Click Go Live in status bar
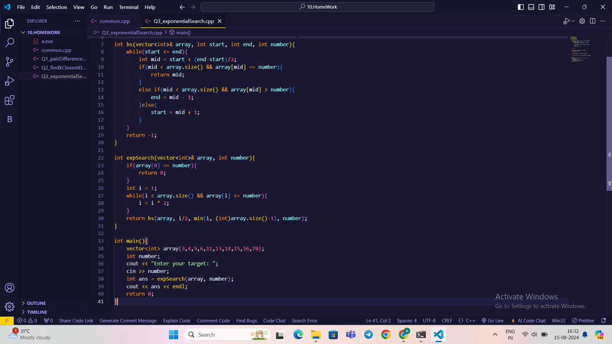Screen dimensions: 612x344 492,321
